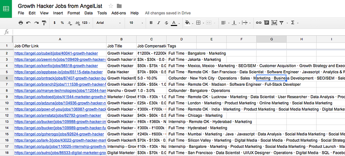Screen dimensions: 345x156
Task: Click the Redo arrow
Action: coord(36,23)
